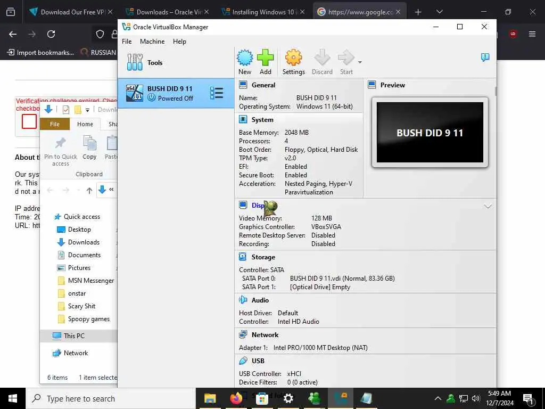
Task: Click the Network section icon
Action: [243, 335]
